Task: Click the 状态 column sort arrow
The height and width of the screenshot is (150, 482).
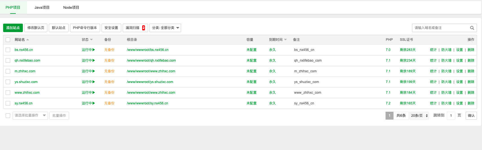Action: pos(91,40)
